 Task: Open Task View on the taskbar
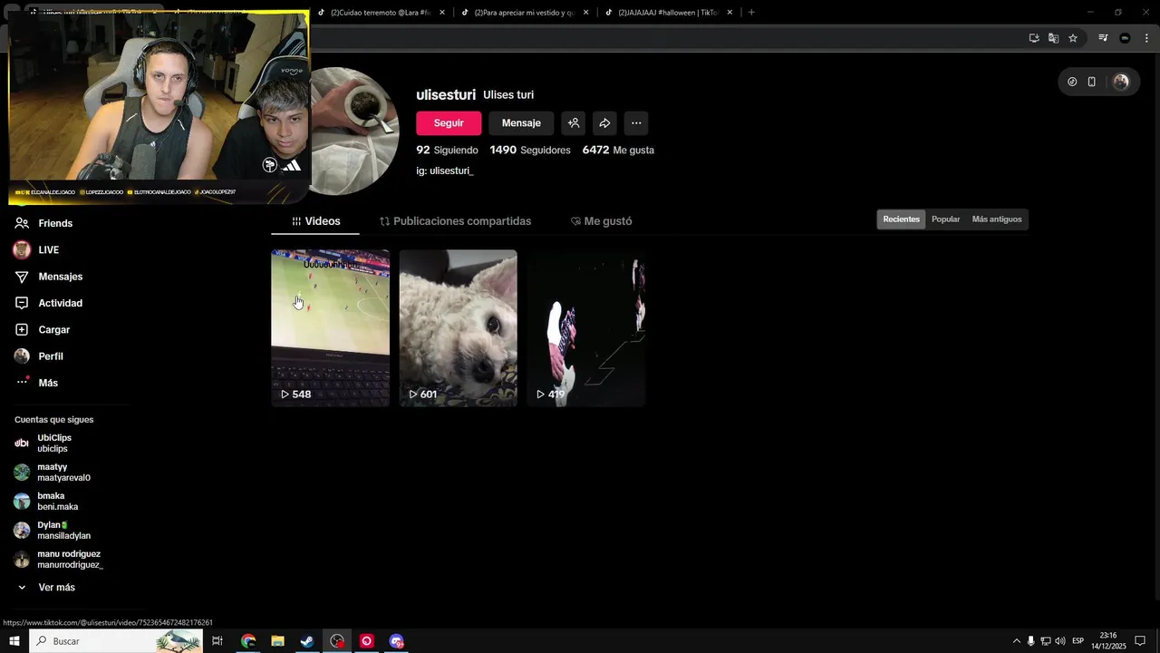217,641
